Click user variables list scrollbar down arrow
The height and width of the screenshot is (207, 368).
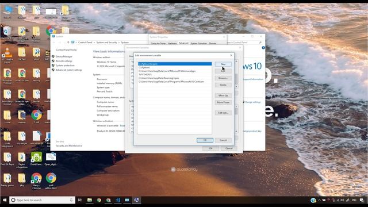[x=236, y=86]
